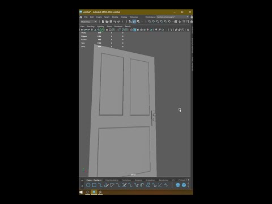Open the Modeling menu set dropdown
Image resolution: width=272 pixels, height=204 pixels.
coord(88,22)
